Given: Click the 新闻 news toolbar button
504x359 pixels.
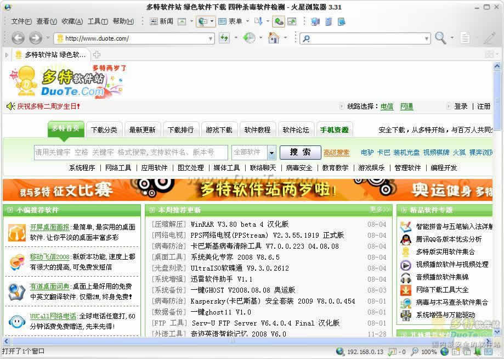Looking at the screenshot, I should point(162,21).
